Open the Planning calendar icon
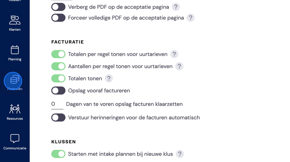This screenshot has width=290, height=162. click(15, 50)
